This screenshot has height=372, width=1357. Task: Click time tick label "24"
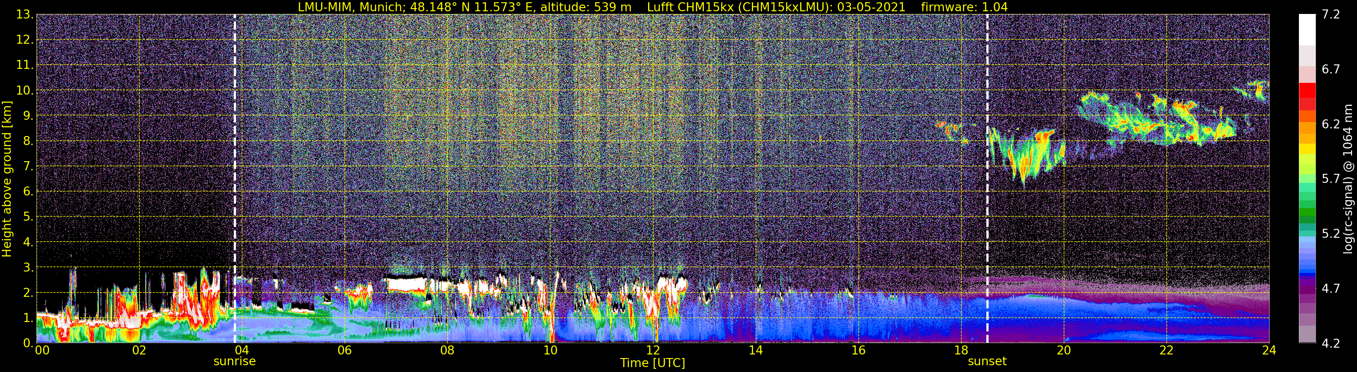click(x=1269, y=350)
